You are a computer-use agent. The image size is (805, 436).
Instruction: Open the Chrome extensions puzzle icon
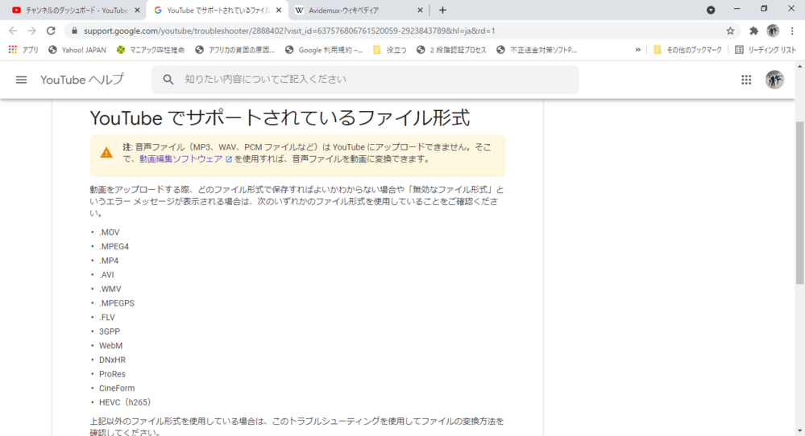click(x=753, y=31)
